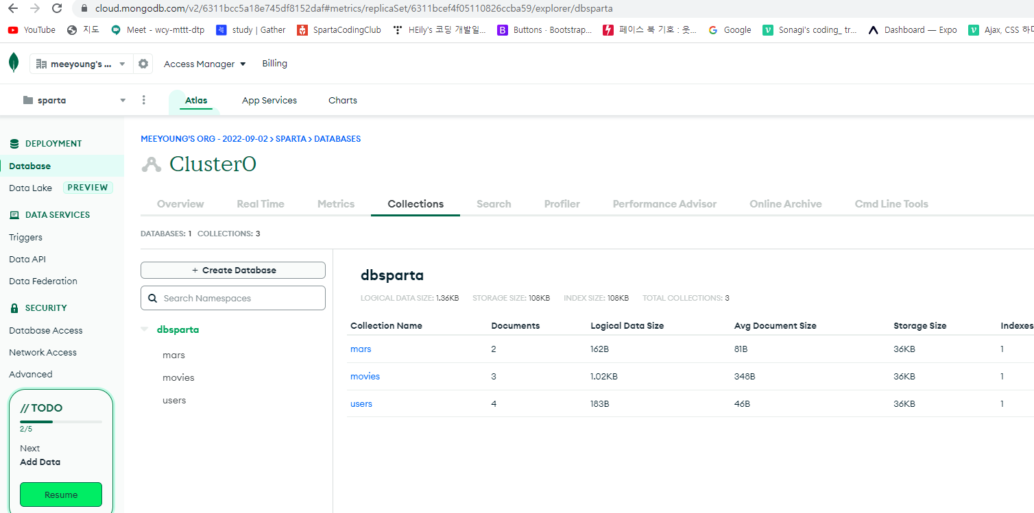
Task: Open Real Time tab
Action: coord(261,204)
